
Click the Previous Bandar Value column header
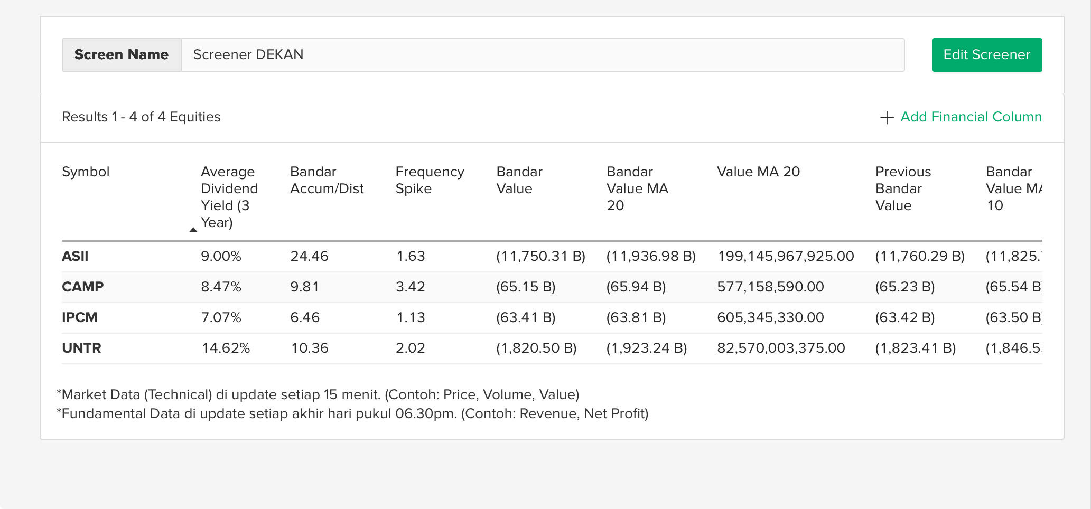[903, 188]
